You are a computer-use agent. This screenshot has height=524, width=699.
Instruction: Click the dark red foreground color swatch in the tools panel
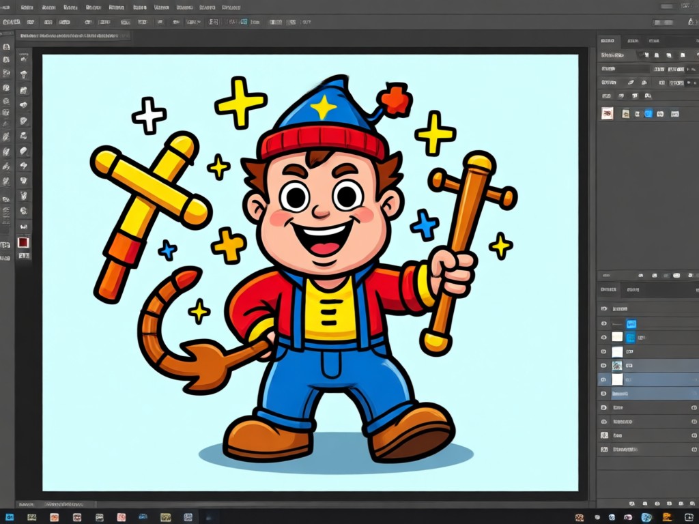[23, 242]
